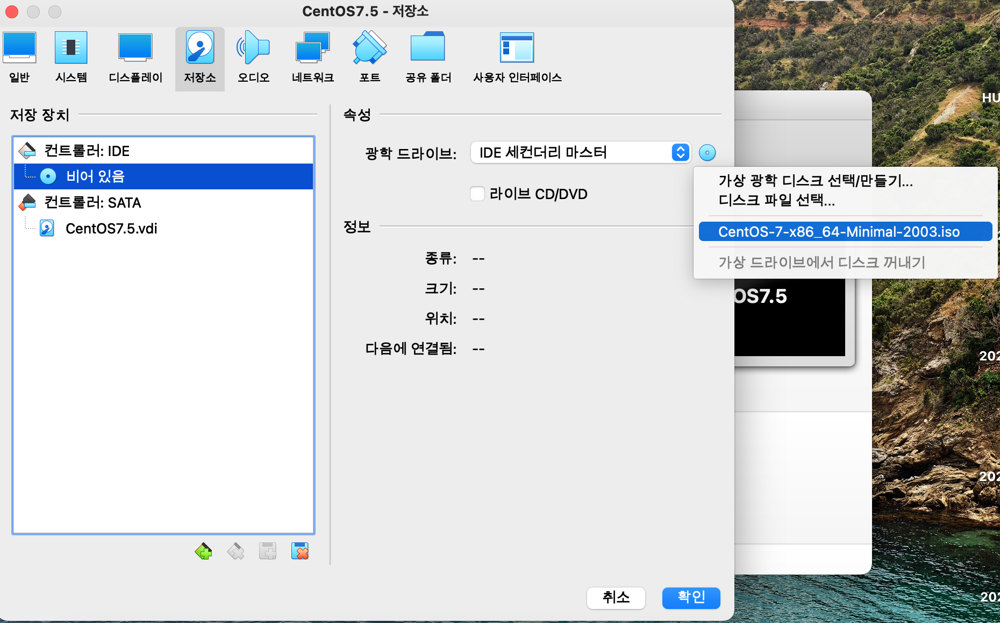Viewport: 1000px width, 623px height.
Task: Click the empty optical disc icon in tree
Action: coord(48,176)
